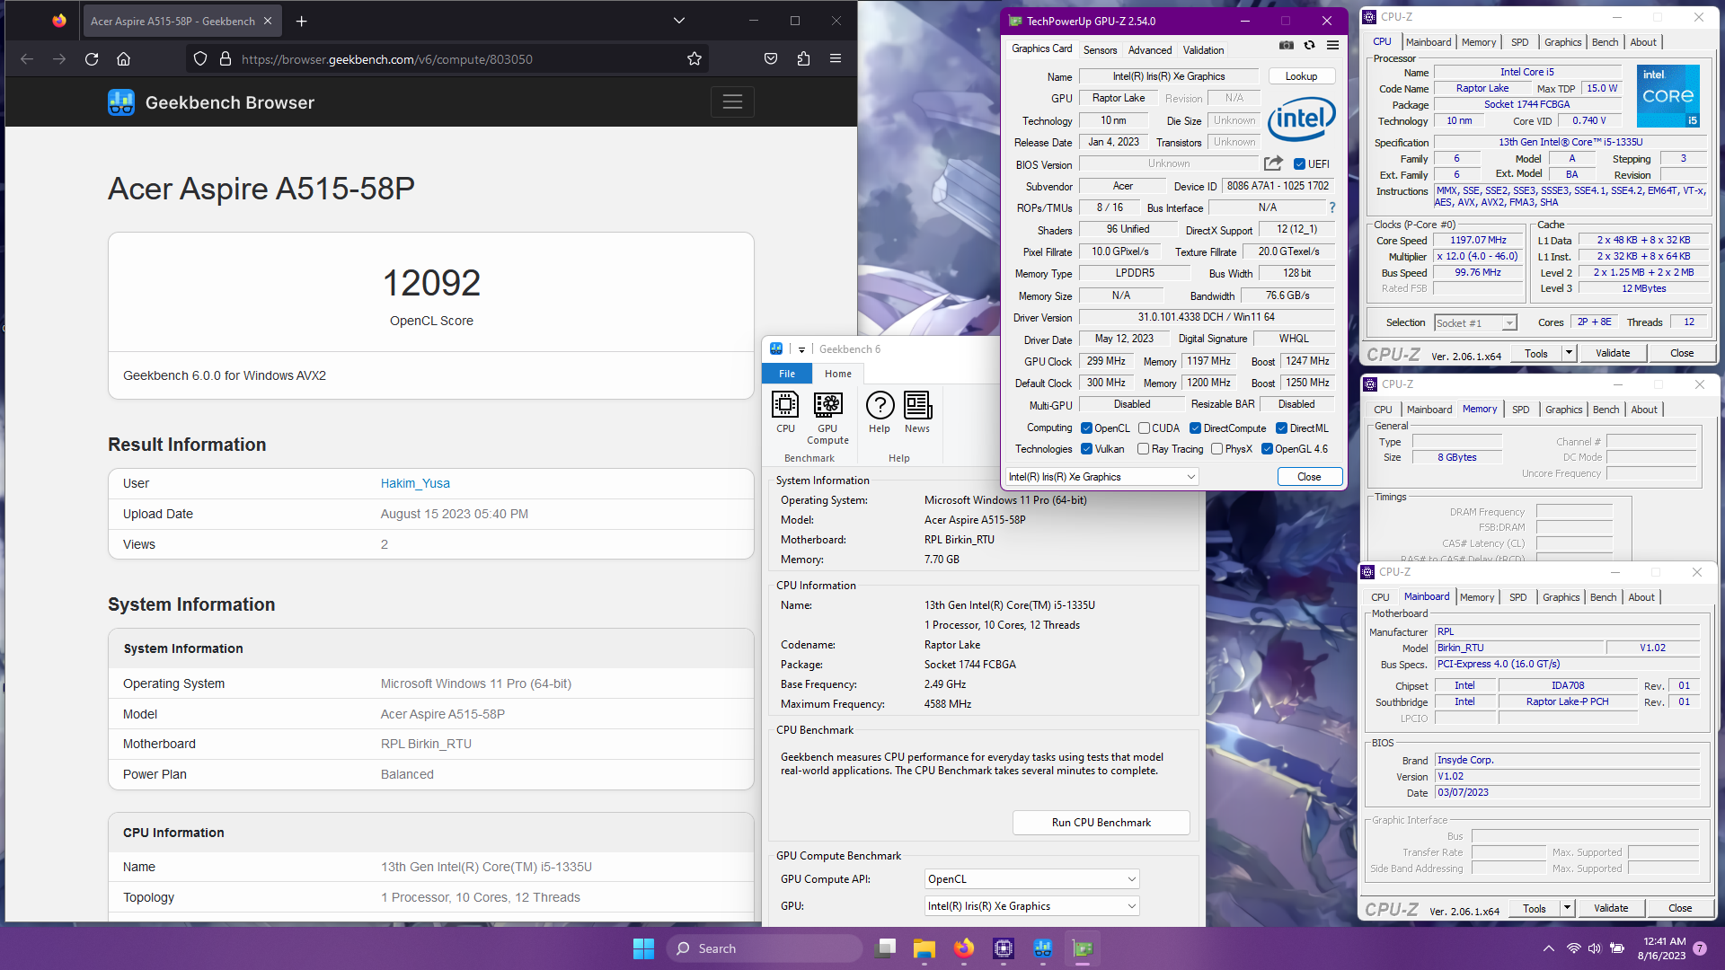Open Firefox extensions puzzle icon
Screen dimensions: 1725x970
803,59
